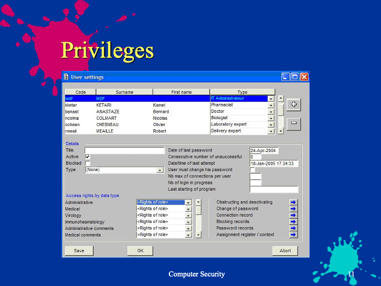
Task: Click the Title input field
Action: (x=124, y=150)
